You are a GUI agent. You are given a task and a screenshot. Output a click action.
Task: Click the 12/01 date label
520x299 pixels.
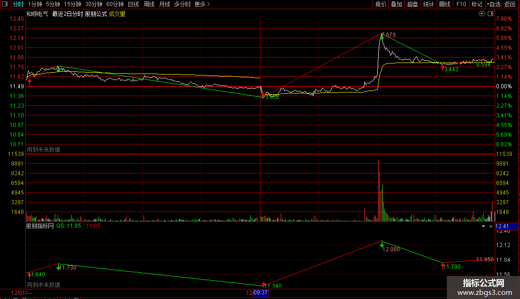[x=21, y=293]
